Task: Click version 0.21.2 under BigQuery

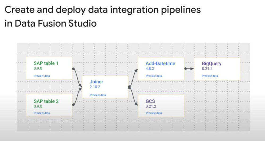Action: [207, 69]
